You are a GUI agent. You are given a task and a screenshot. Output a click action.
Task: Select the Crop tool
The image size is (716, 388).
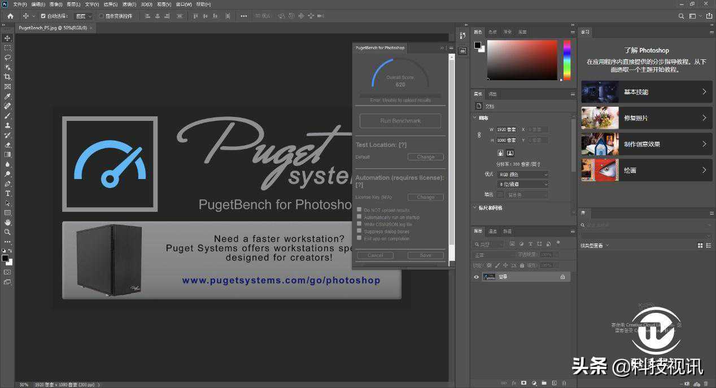coord(7,77)
